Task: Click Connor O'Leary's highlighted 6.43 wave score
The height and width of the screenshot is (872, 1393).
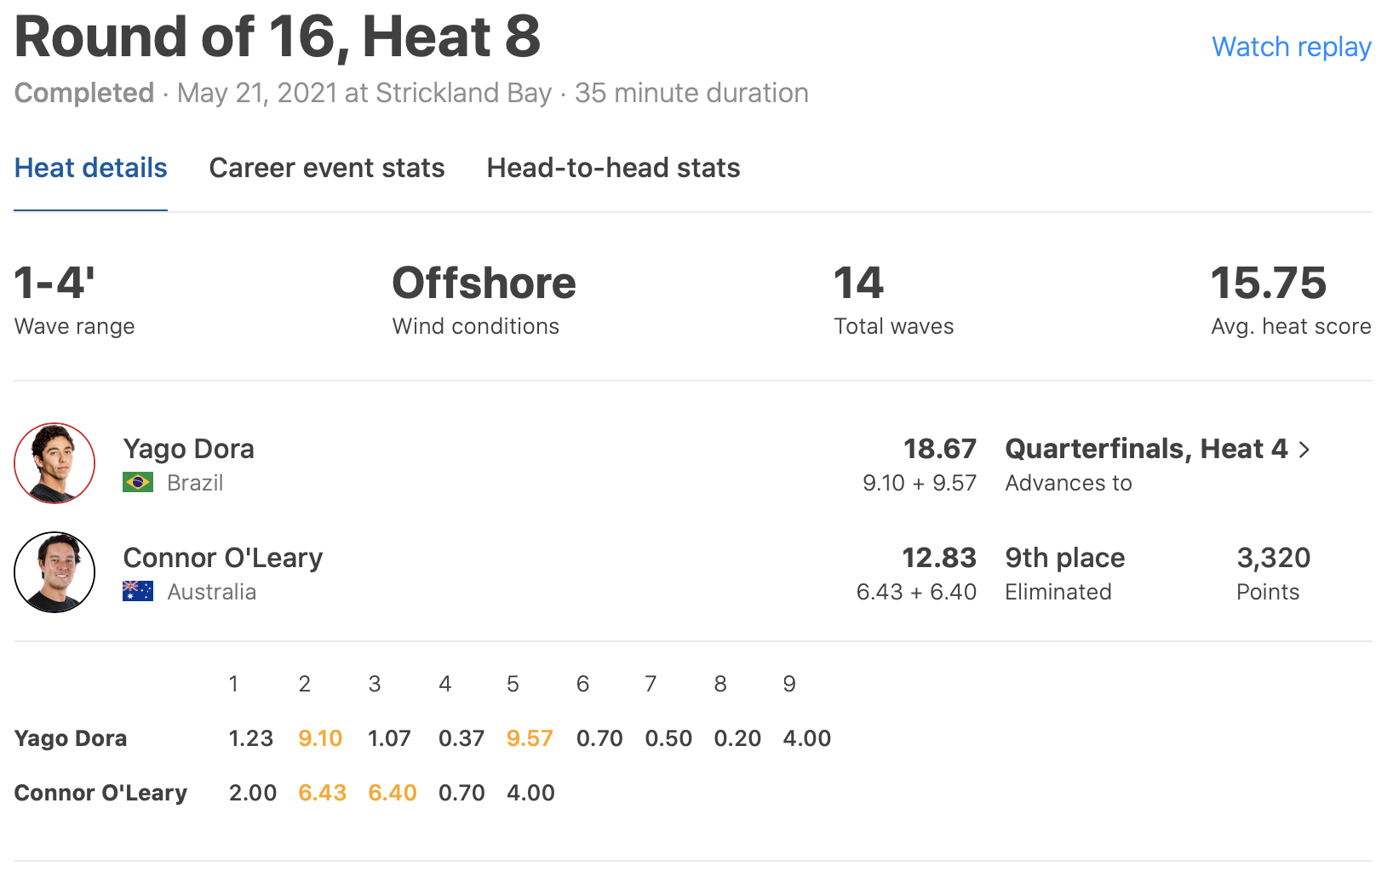Action: tap(322, 793)
